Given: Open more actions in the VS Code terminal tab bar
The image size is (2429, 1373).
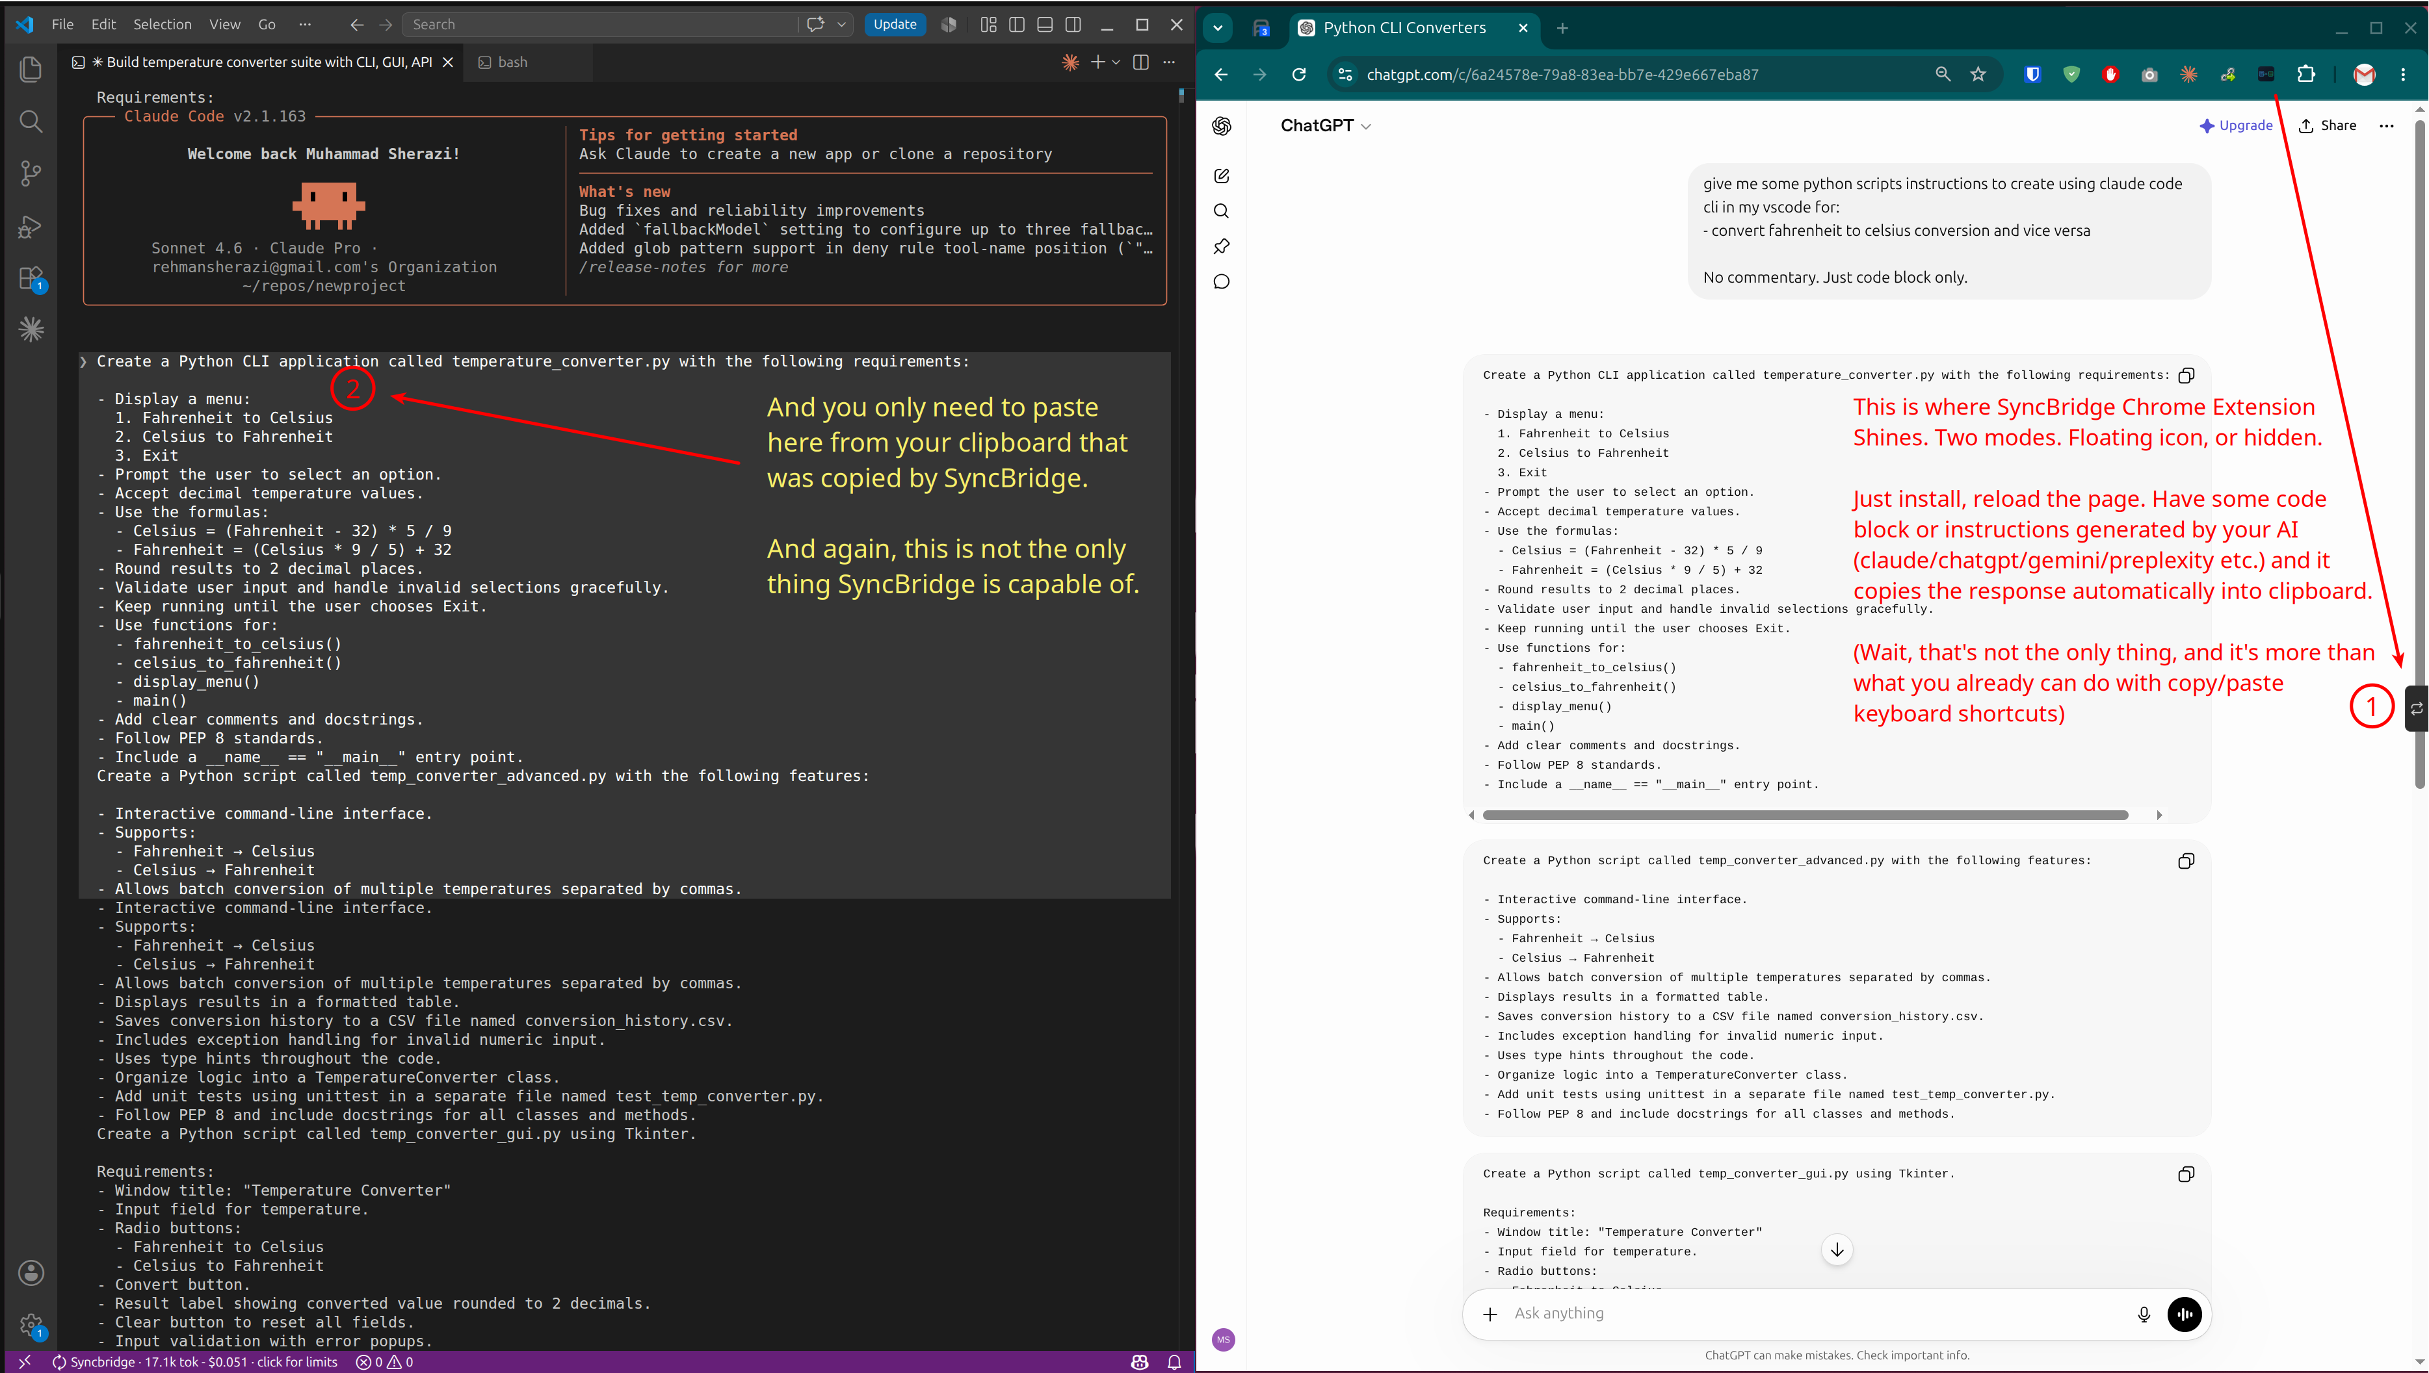Looking at the screenshot, I should 1169,62.
